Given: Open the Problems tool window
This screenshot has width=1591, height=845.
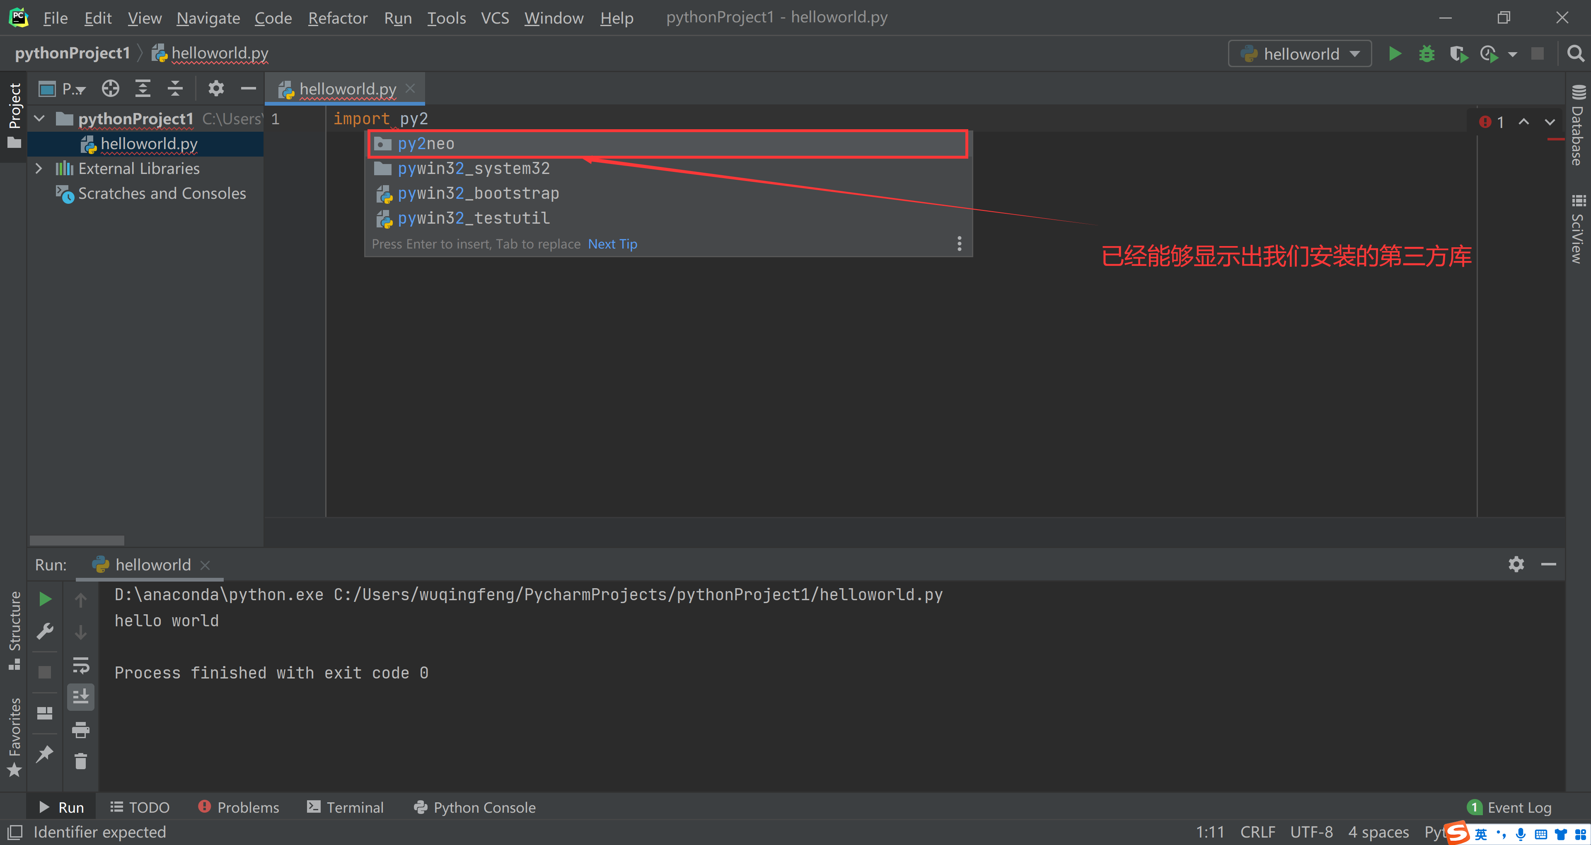Looking at the screenshot, I should tap(238, 807).
